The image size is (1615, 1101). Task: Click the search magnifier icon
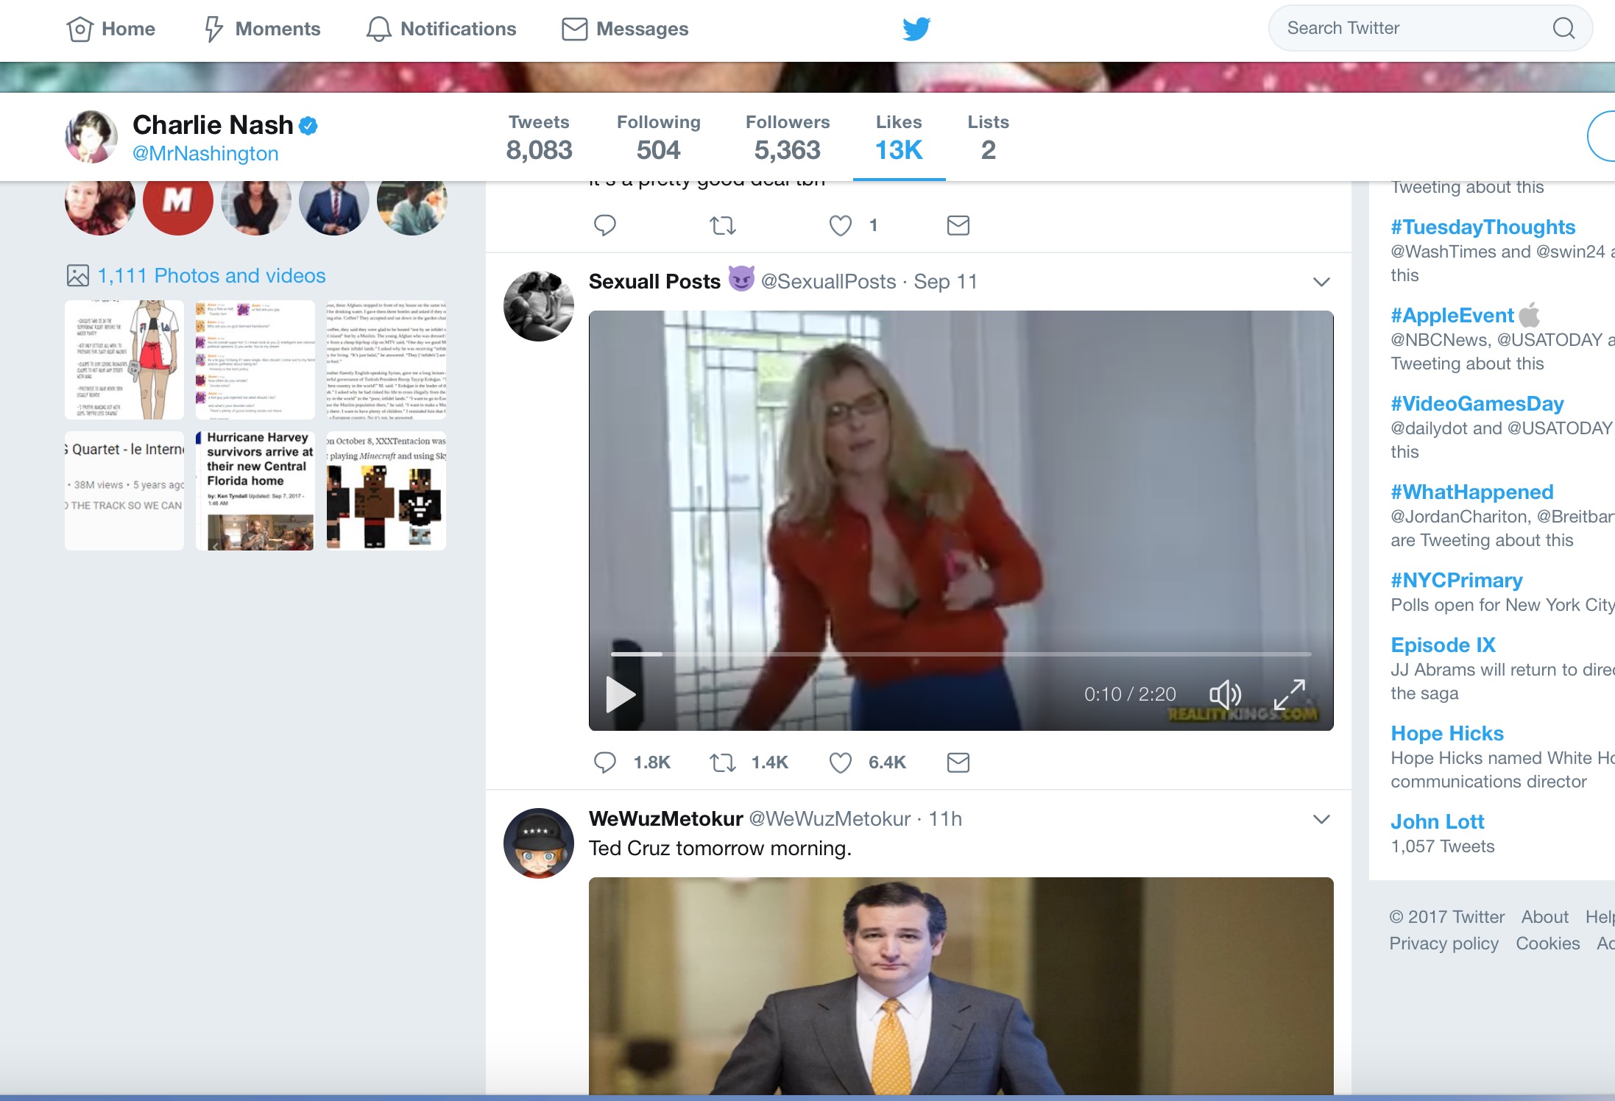coord(1563,29)
